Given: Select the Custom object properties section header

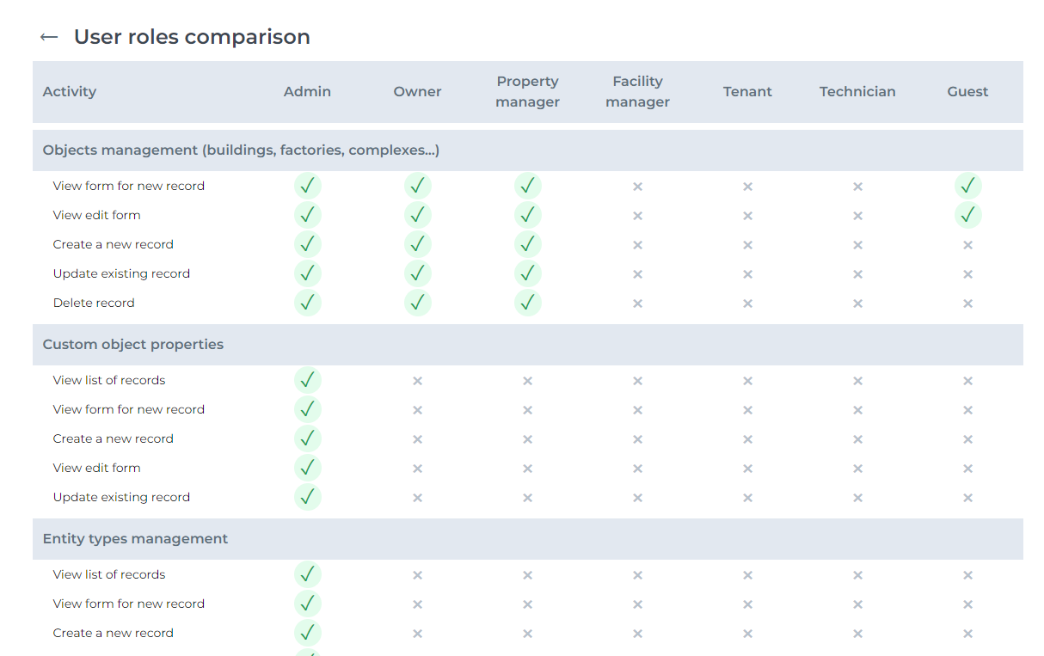Looking at the screenshot, I should click(x=133, y=345).
